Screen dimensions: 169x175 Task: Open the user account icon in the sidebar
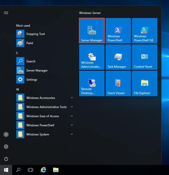(6, 134)
